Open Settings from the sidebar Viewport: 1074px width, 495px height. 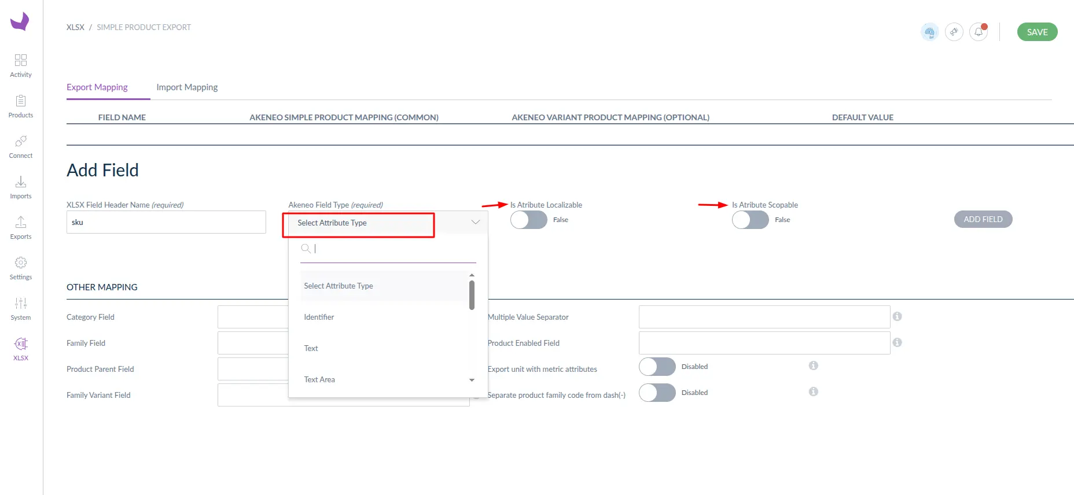(21, 268)
